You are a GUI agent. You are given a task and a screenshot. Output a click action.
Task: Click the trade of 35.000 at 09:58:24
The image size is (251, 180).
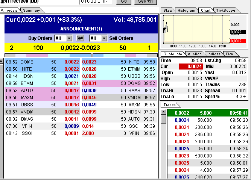[208, 149]
